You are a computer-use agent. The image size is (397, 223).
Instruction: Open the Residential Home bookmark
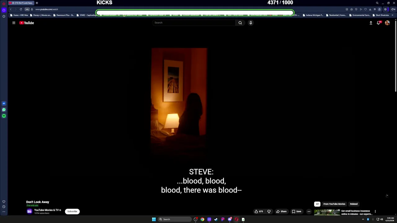[x=336, y=15]
